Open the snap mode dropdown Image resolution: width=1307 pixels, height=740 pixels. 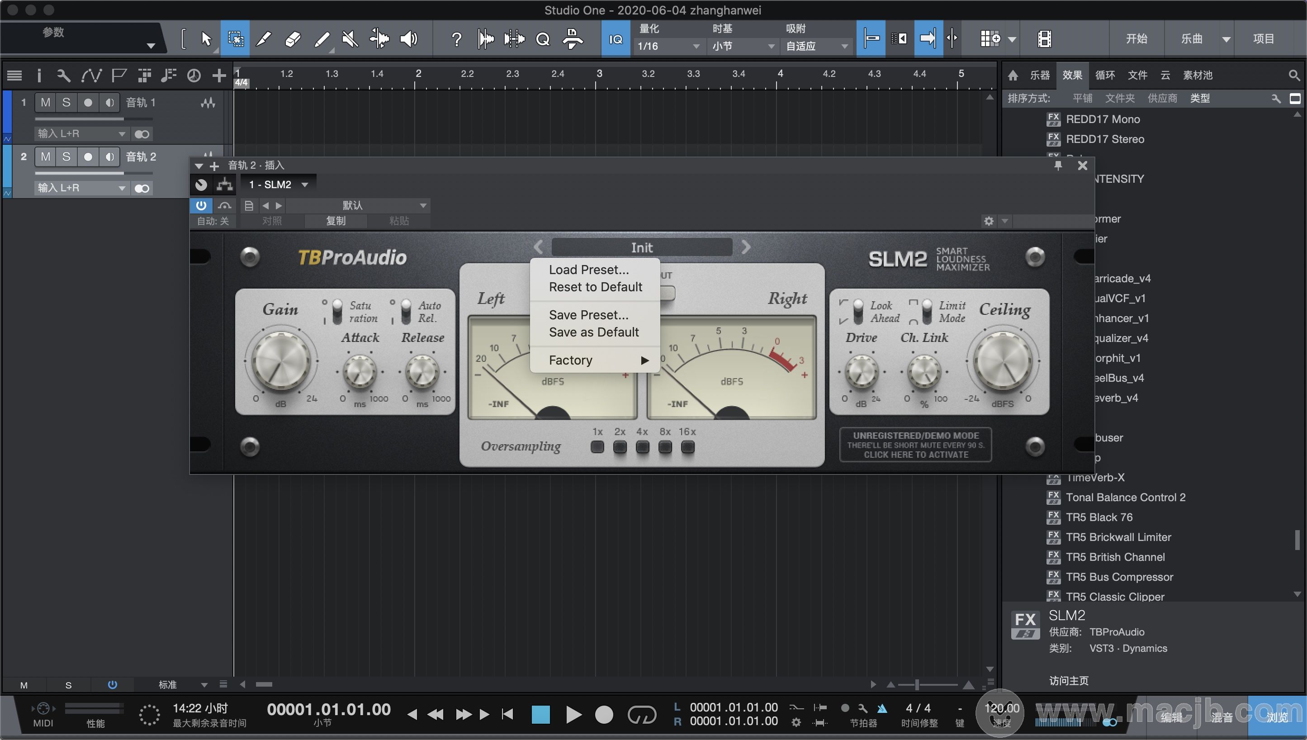[x=816, y=46]
